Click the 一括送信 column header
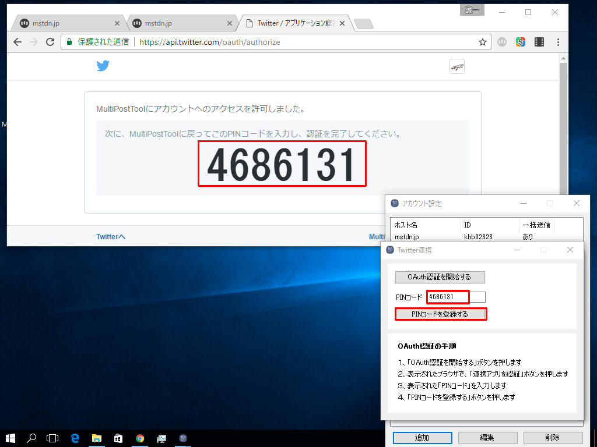The image size is (597, 447). (x=536, y=225)
